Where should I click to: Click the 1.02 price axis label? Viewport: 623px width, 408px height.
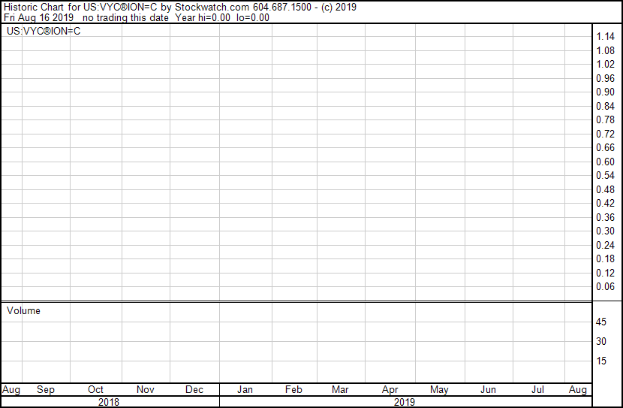click(x=605, y=65)
